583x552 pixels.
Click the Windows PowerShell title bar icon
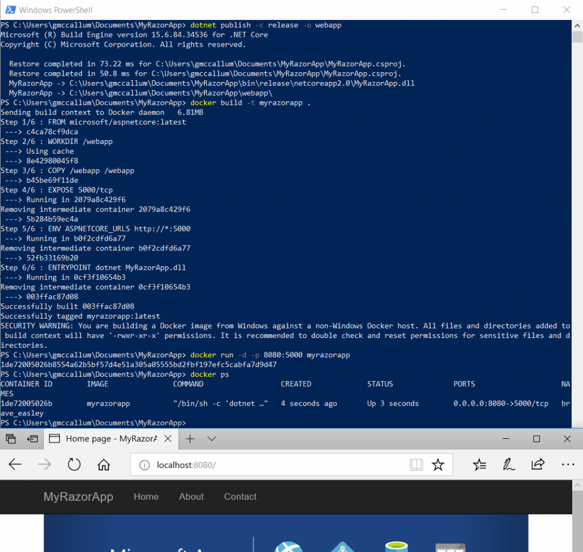[x=10, y=10]
